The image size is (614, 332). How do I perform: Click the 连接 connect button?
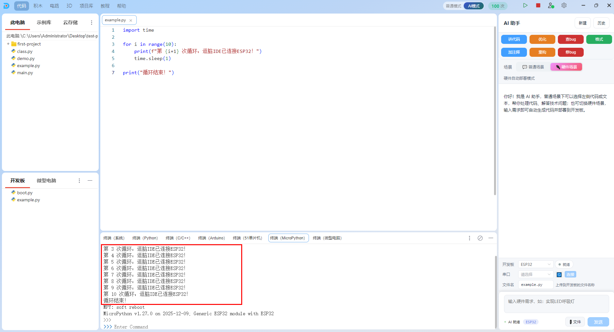point(570,275)
